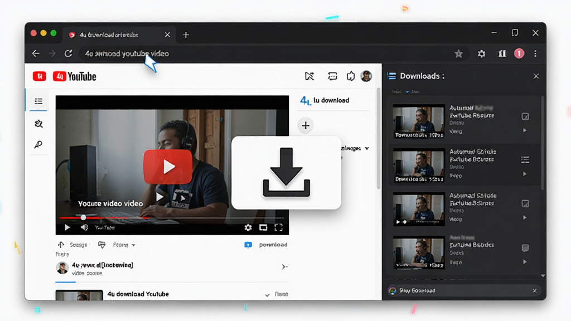The image size is (571, 321).
Task: Open a new browser tab with plus
Action: (186, 35)
